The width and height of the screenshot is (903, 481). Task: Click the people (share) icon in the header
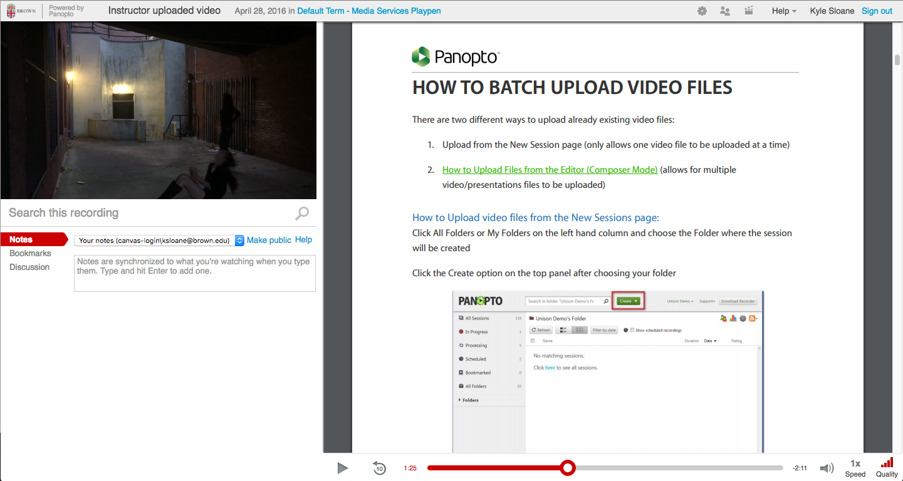726,11
